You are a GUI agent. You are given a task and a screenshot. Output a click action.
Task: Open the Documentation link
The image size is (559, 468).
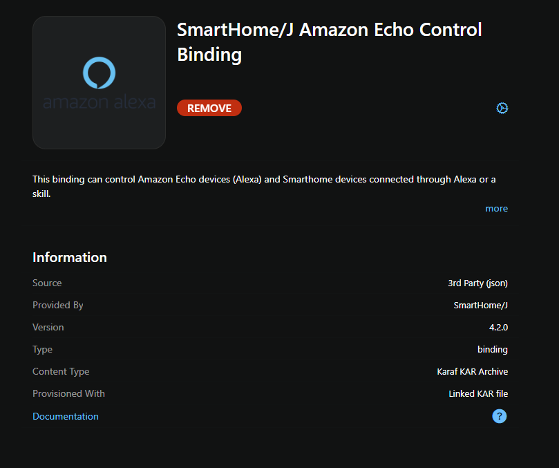click(x=66, y=416)
